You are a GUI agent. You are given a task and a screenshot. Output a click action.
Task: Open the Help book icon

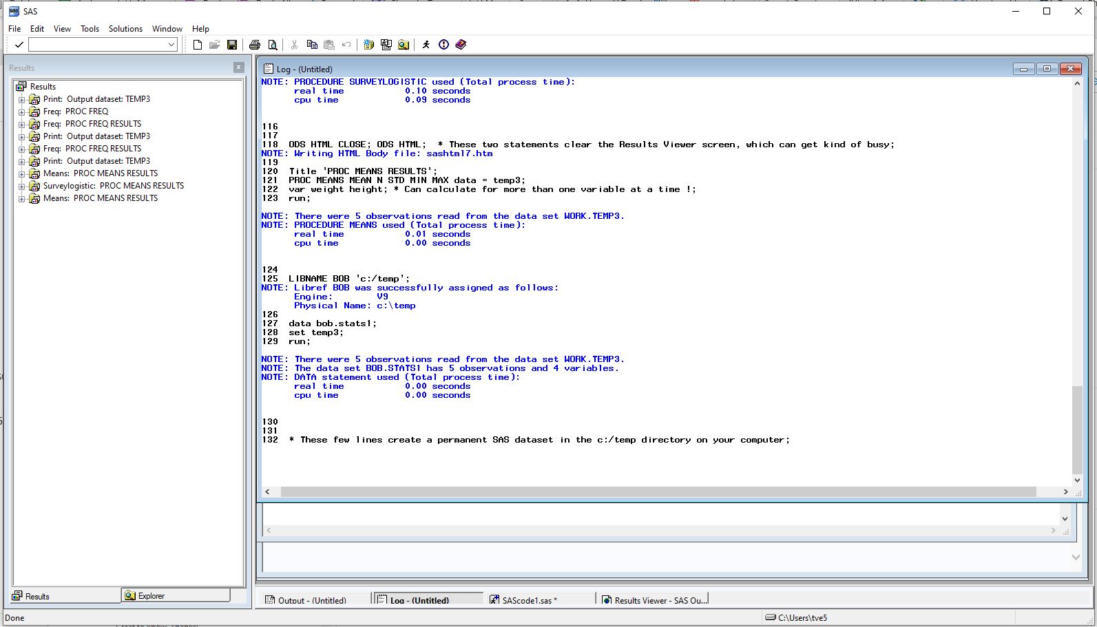pos(461,45)
